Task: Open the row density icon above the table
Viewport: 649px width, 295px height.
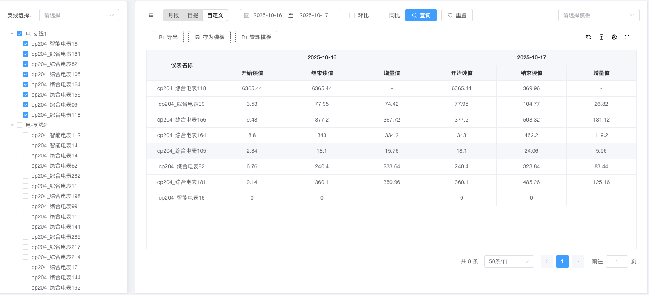Action: tap(601, 37)
